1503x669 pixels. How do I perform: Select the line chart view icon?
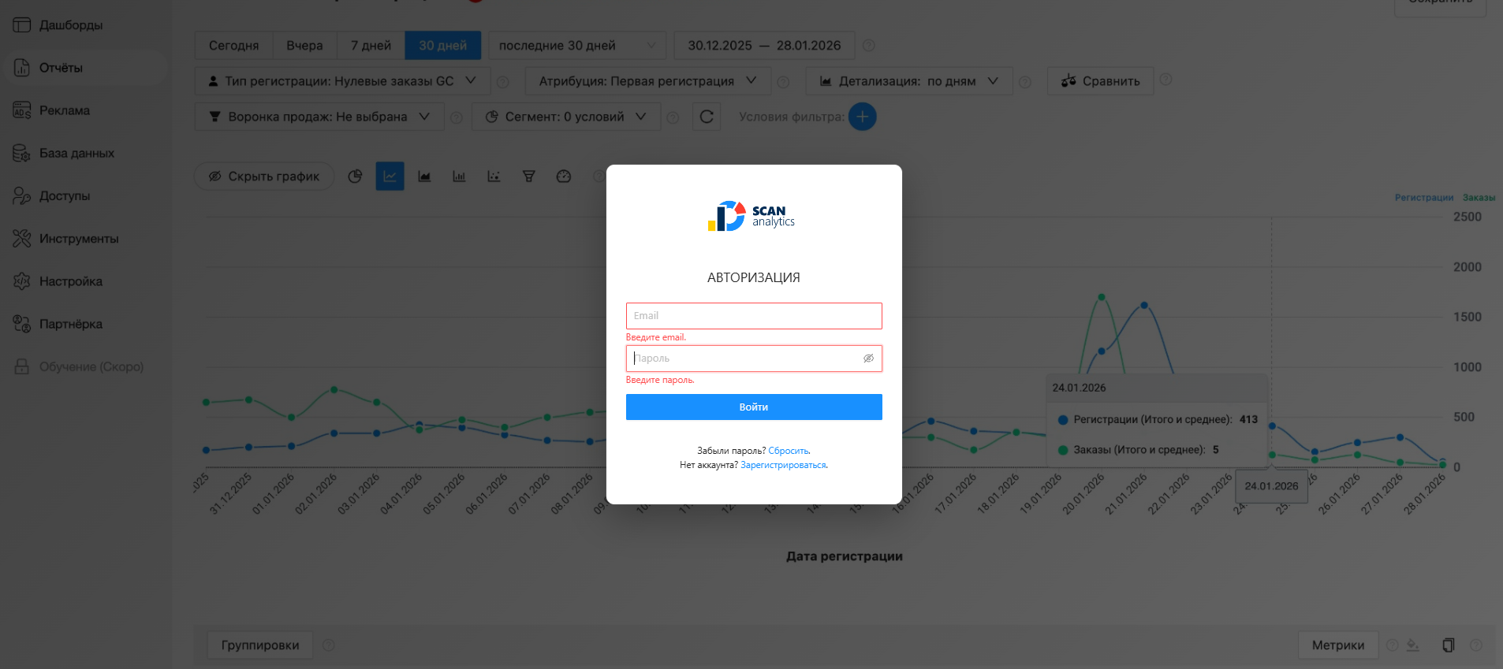(x=390, y=177)
